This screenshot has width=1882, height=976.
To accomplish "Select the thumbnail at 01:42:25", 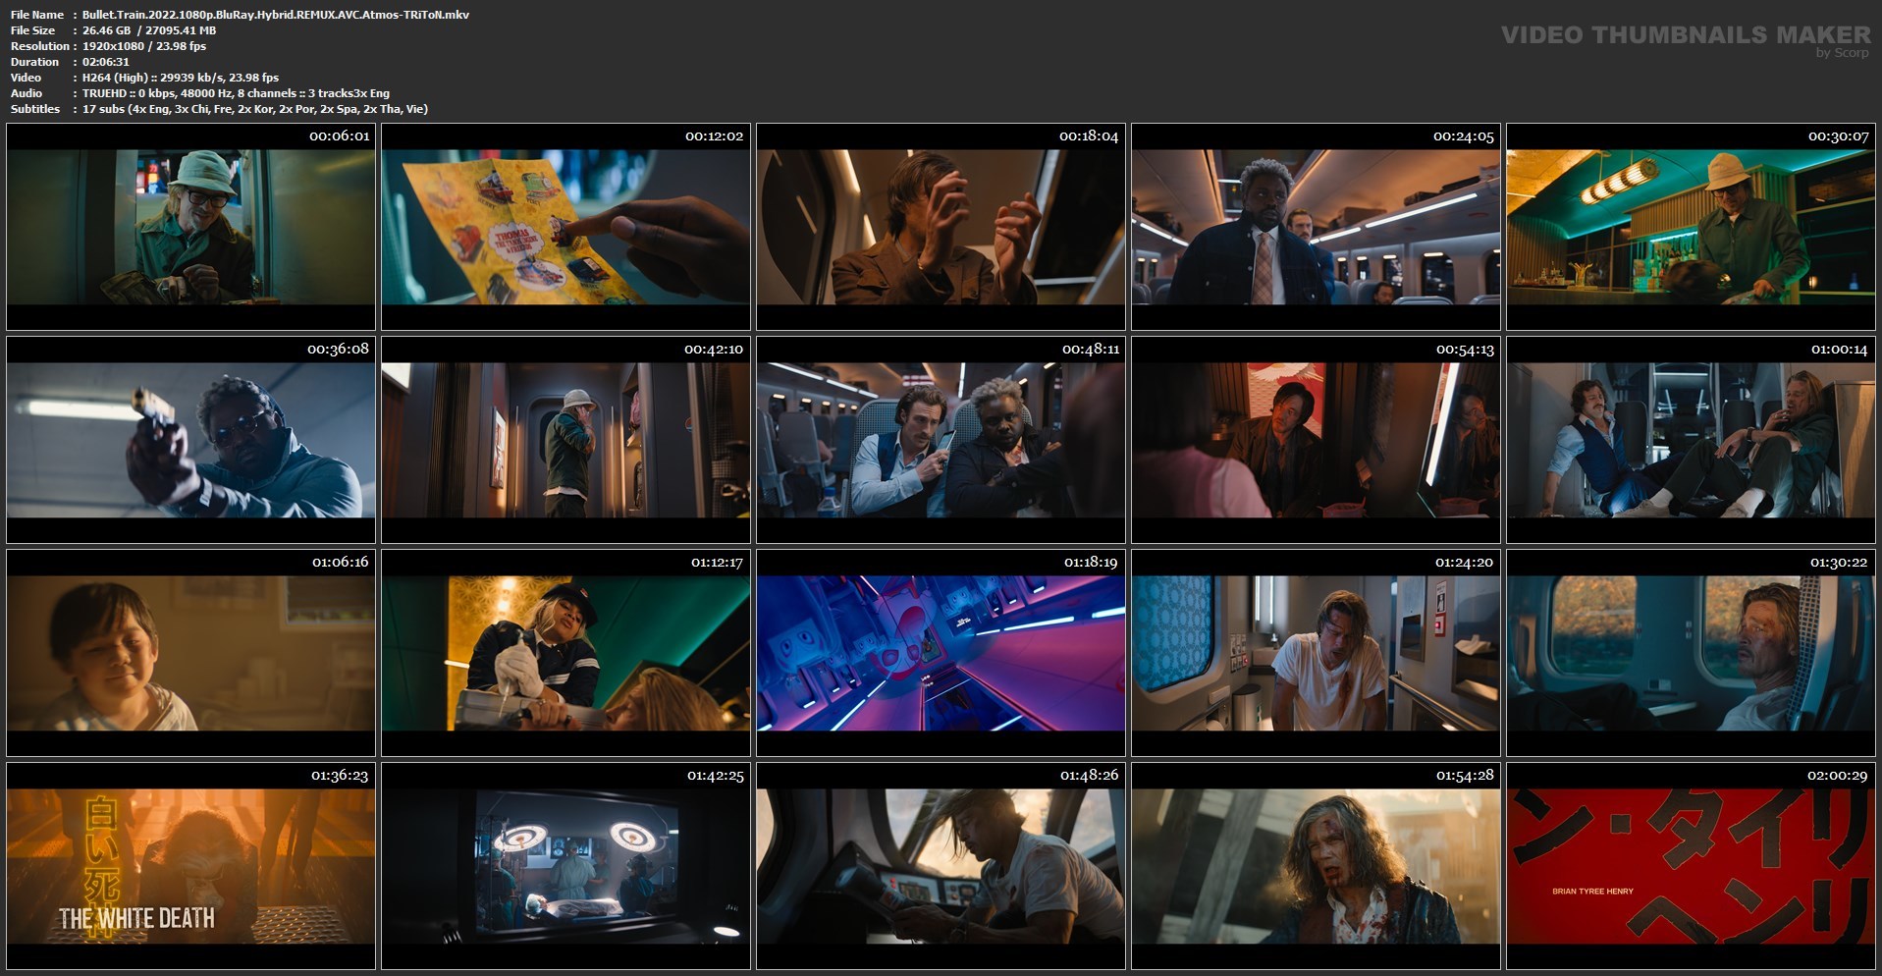I will (x=565, y=866).
